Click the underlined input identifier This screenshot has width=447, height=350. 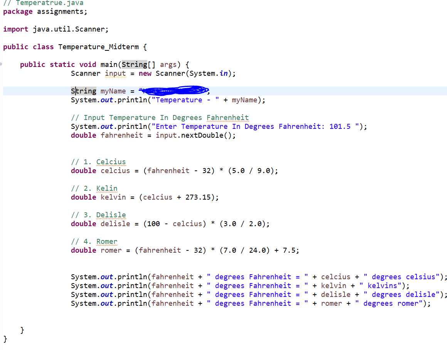pos(115,73)
